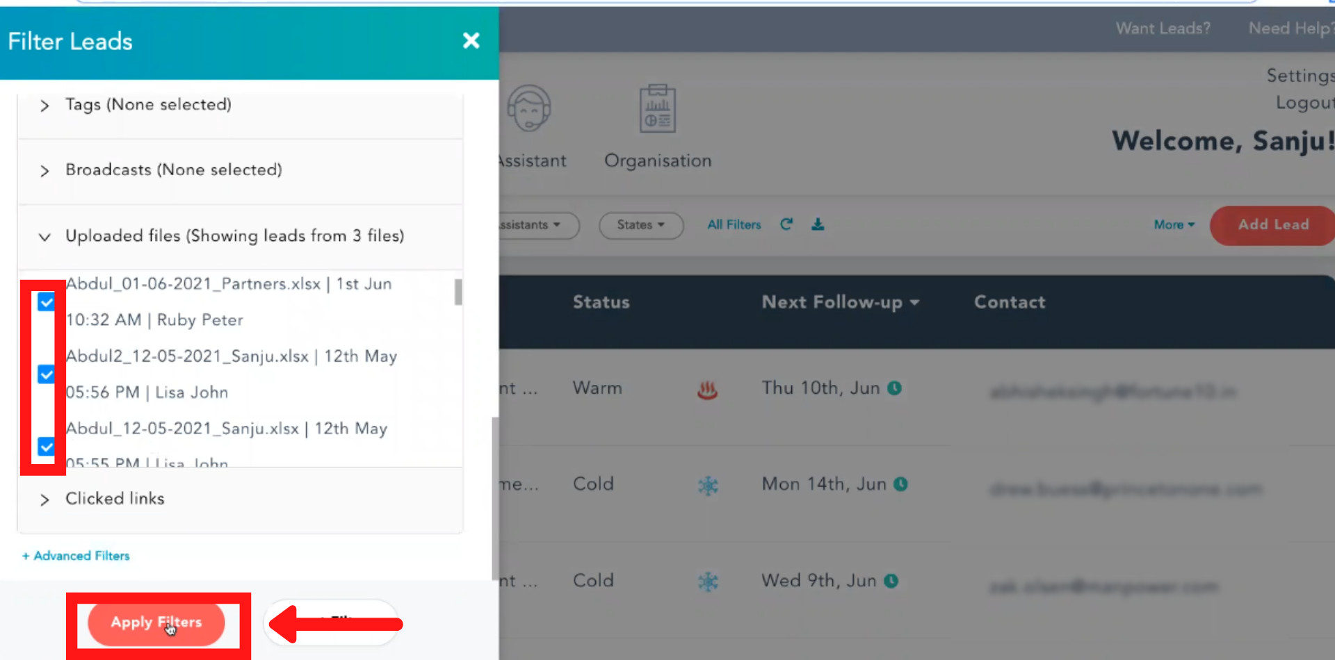Close the Filter Leads panel
Image resolution: width=1335 pixels, height=660 pixels.
point(471,41)
